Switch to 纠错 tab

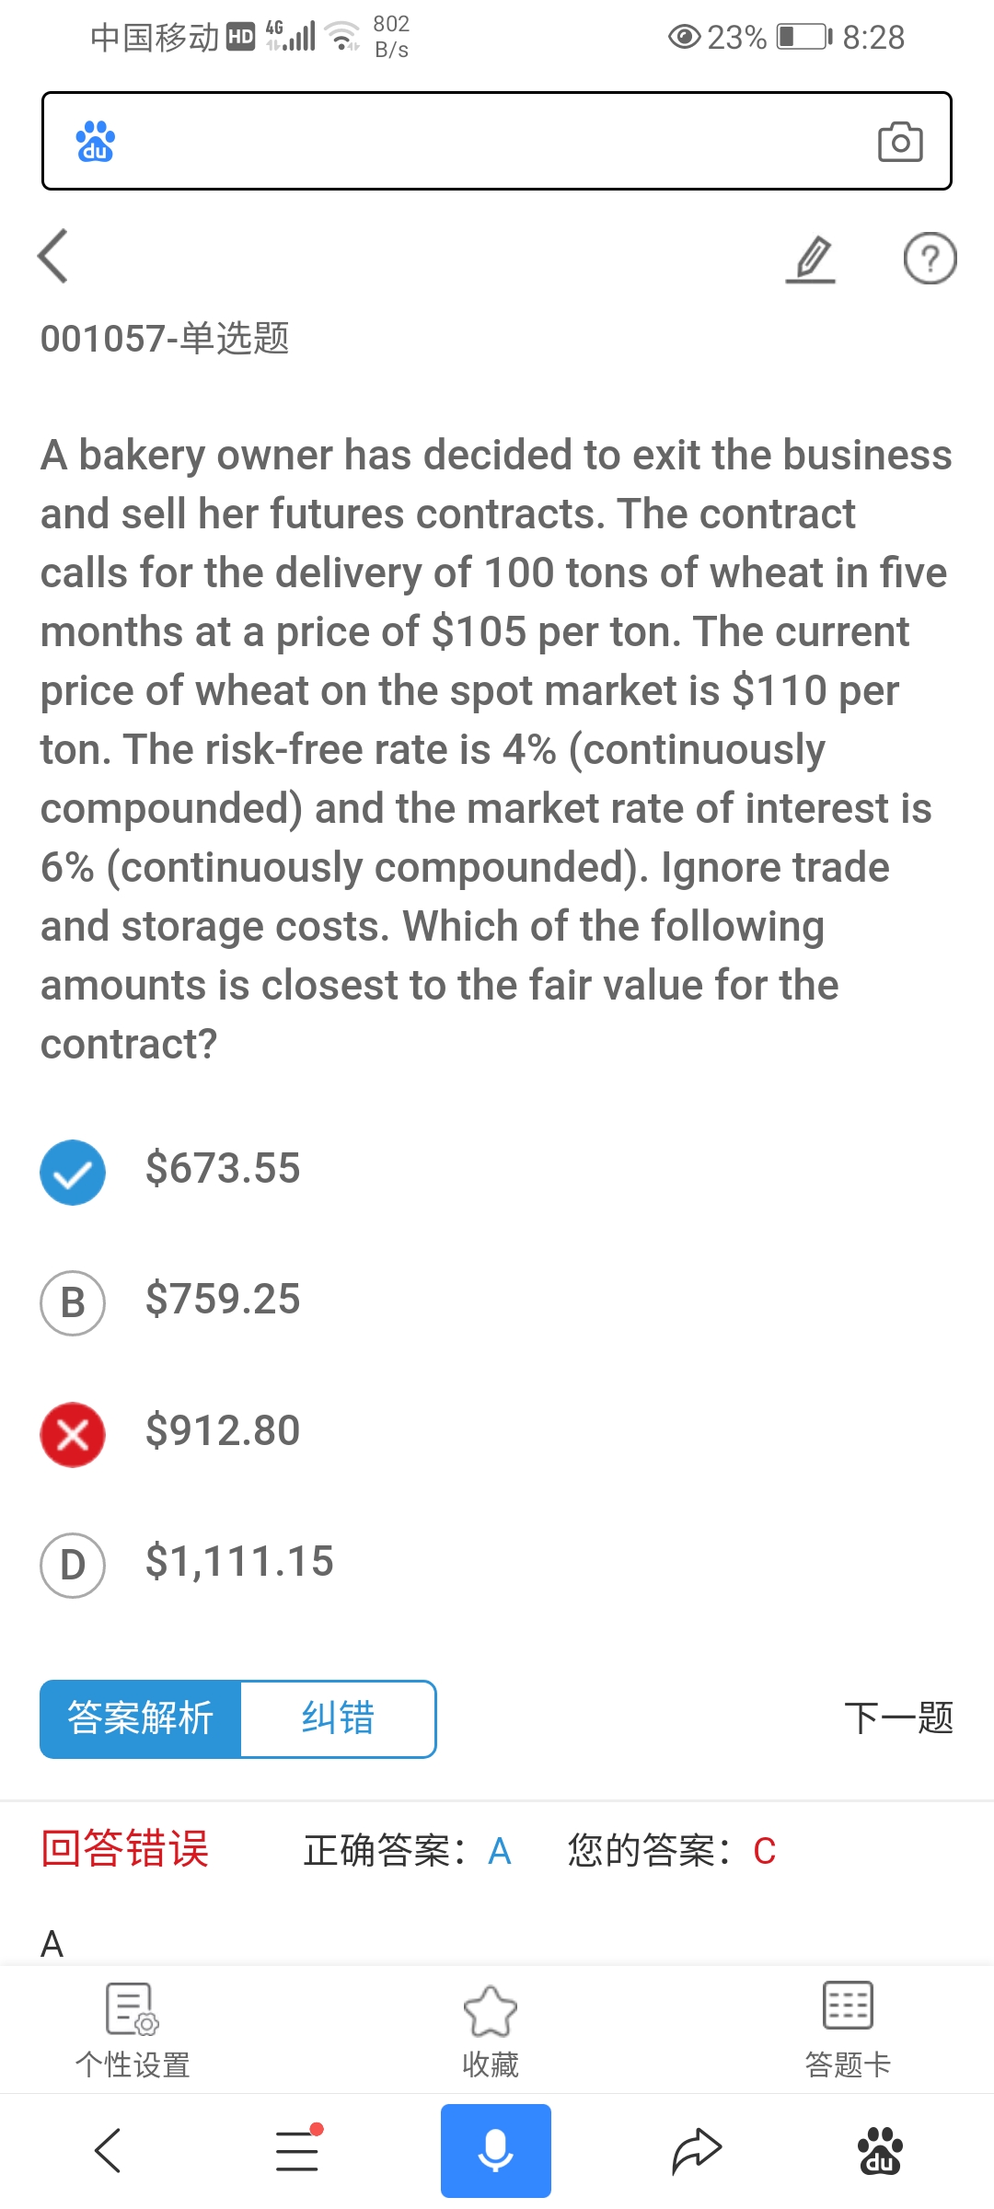pyautogui.click(x=338, y=1718)
